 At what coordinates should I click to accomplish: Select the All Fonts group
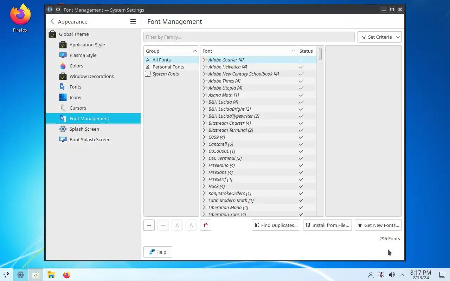(x=171, y=60)
